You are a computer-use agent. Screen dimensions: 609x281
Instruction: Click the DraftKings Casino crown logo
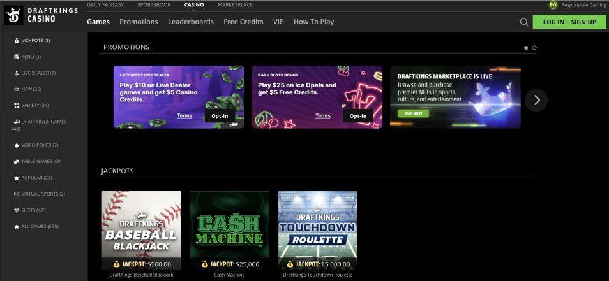(13, 15)
